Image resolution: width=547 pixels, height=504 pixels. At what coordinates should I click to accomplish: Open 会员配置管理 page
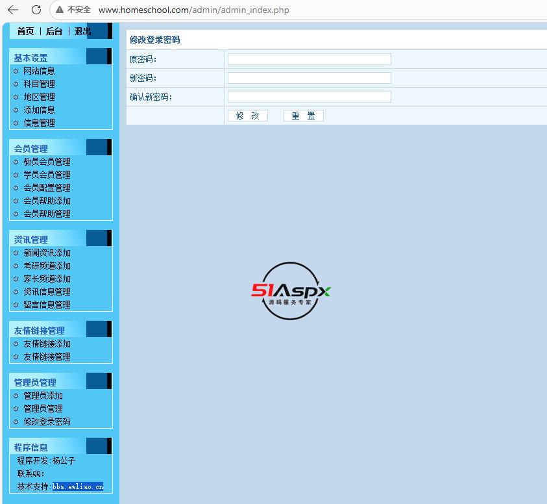[47, 188]
